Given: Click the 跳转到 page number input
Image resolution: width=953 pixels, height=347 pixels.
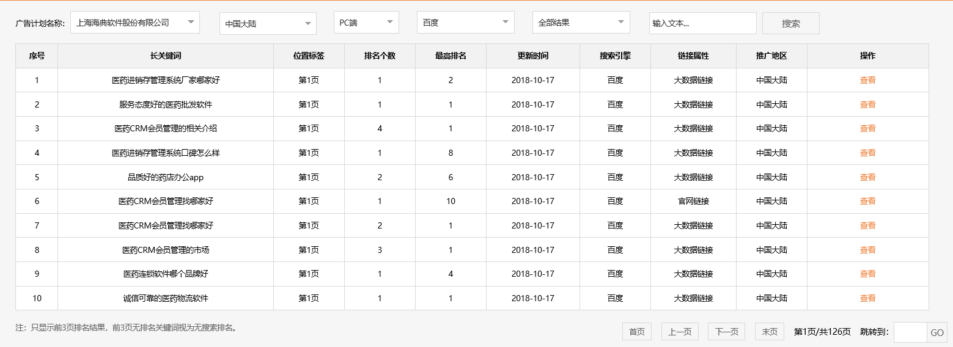Looking at the screenshot, I should pos(910,332).
